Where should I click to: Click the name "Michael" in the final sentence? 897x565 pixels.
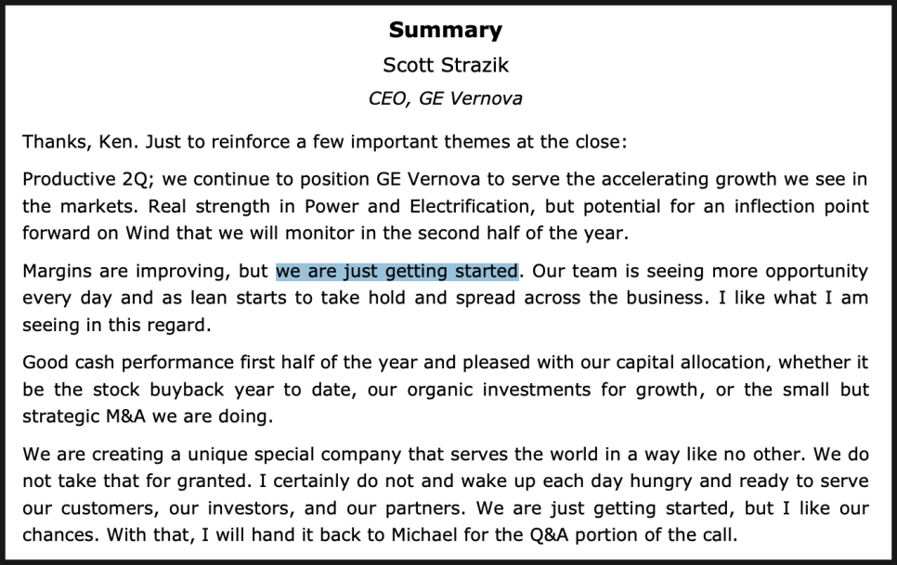pos(424,535)
